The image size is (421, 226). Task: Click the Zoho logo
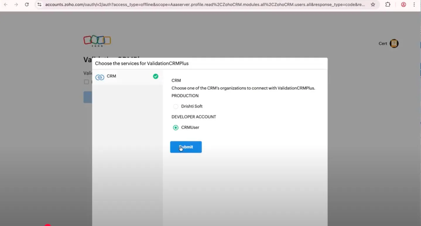pos(97,41)
